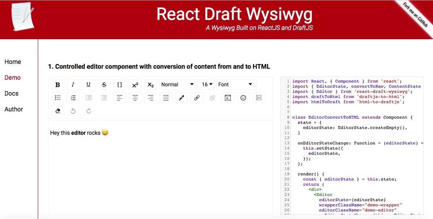
Task: Click the grinning emoji in editor text
Action: coord(105,133)
